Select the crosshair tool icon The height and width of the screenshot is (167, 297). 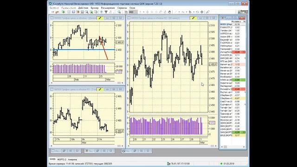148,12
